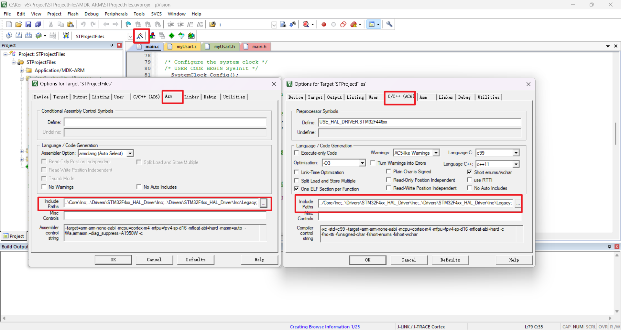
Task: Pin the Project panel
Action: coord(112,45)
